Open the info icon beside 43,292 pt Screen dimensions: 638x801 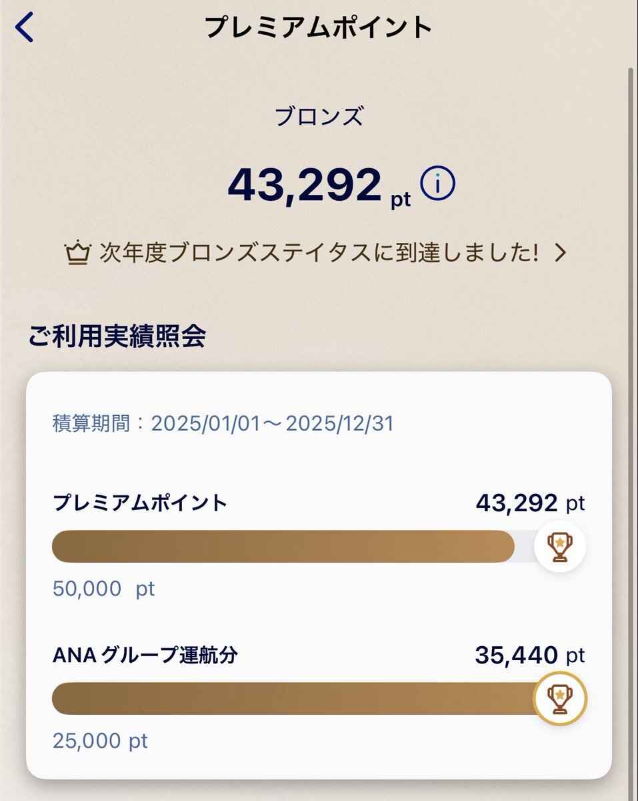click(x=438, y=184)
